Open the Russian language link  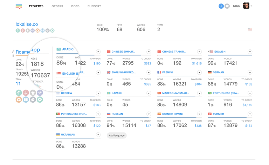pos(117,114)
